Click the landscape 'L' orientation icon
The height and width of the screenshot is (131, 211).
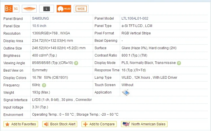tap(47, 9)
